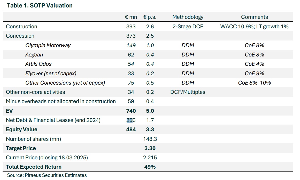The height and width of the screenshot is (180, 300).
Task: Click the CoE 8%-10% comment cell
Action: point(255,83)
